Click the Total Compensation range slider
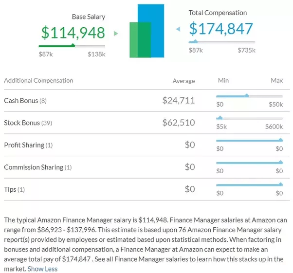Screen dimensions: 293x273 click(x=221, y=42)
